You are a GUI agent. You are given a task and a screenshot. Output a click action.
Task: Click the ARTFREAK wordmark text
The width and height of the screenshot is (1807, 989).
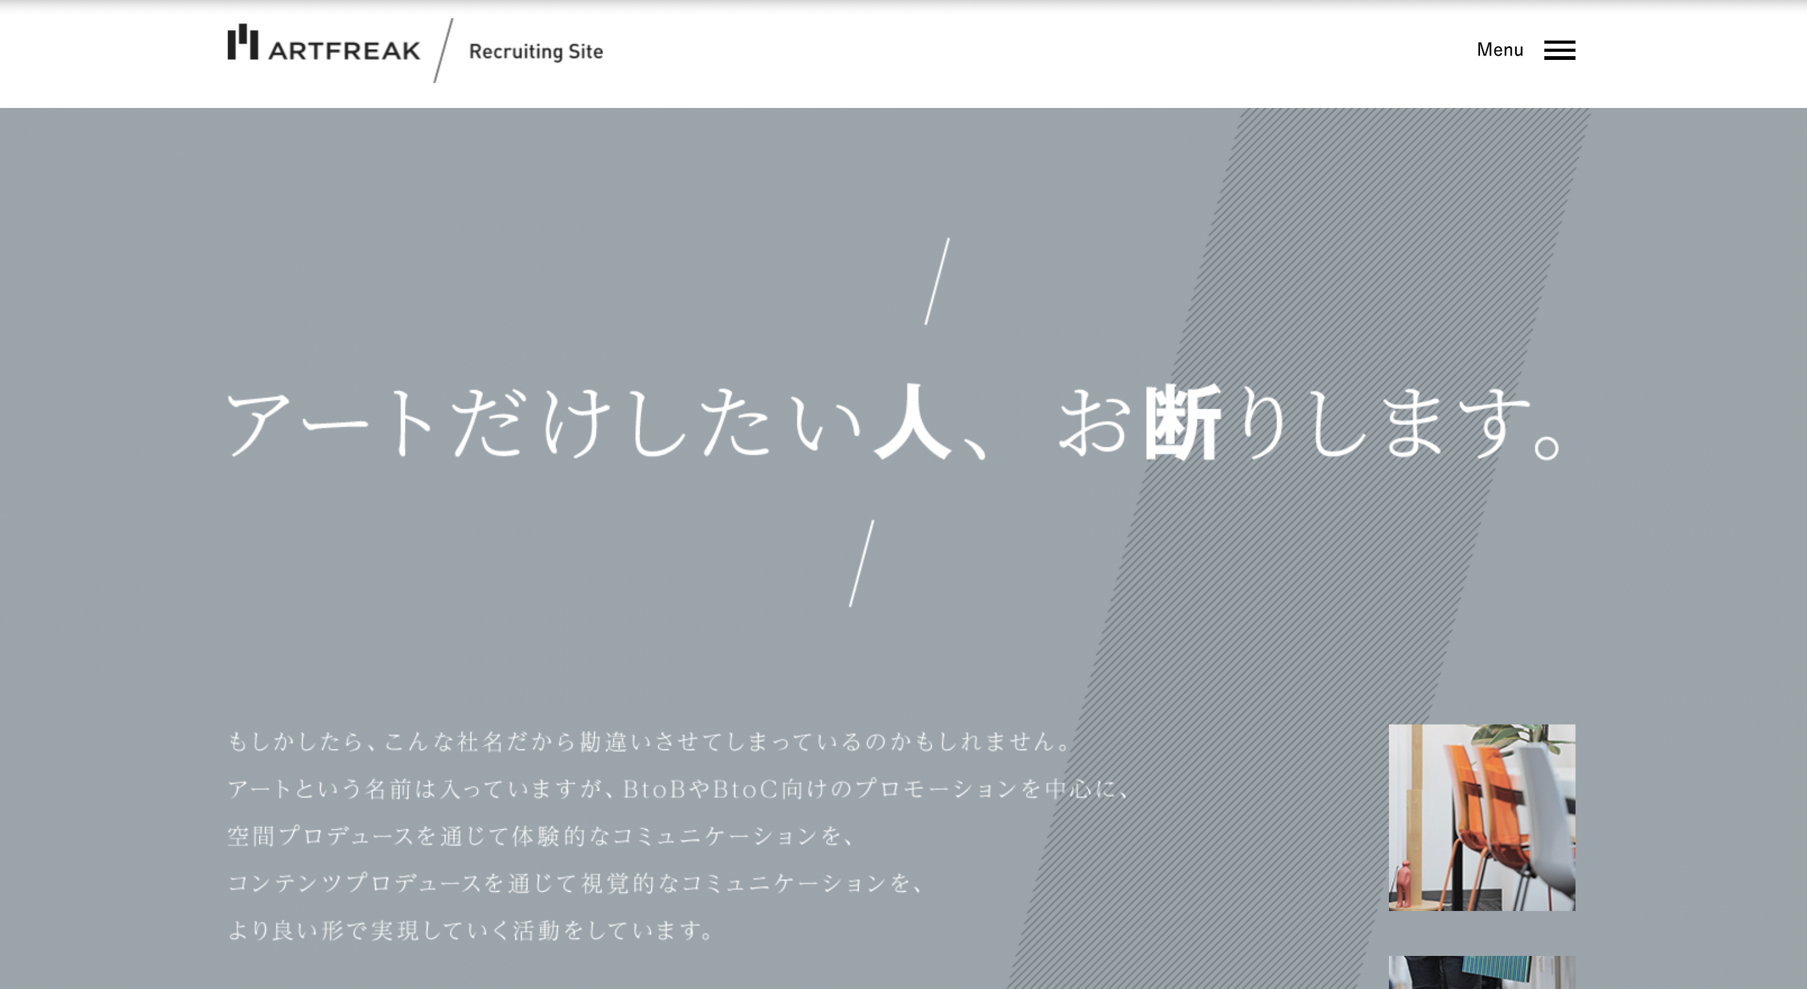tap(344, 51)
